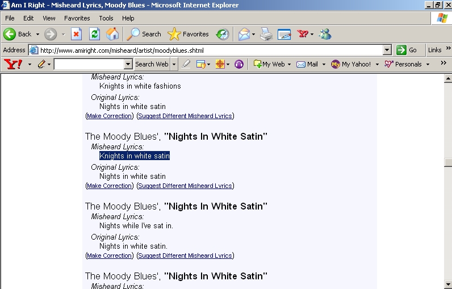Expand the Links toolbar chevron
The image size is (452, 289).
448,48
